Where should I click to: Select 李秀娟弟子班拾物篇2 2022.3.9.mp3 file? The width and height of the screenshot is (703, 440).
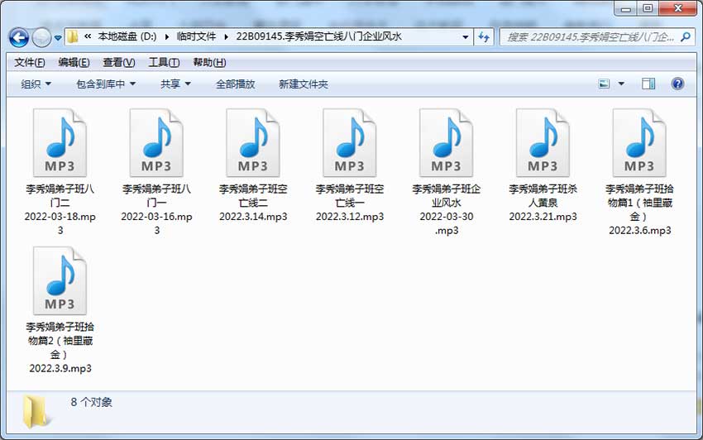click(x=60, y=310)
